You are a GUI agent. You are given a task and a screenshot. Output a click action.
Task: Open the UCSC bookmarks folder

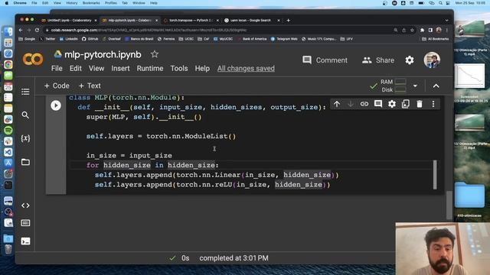click(x=186, y=39)
